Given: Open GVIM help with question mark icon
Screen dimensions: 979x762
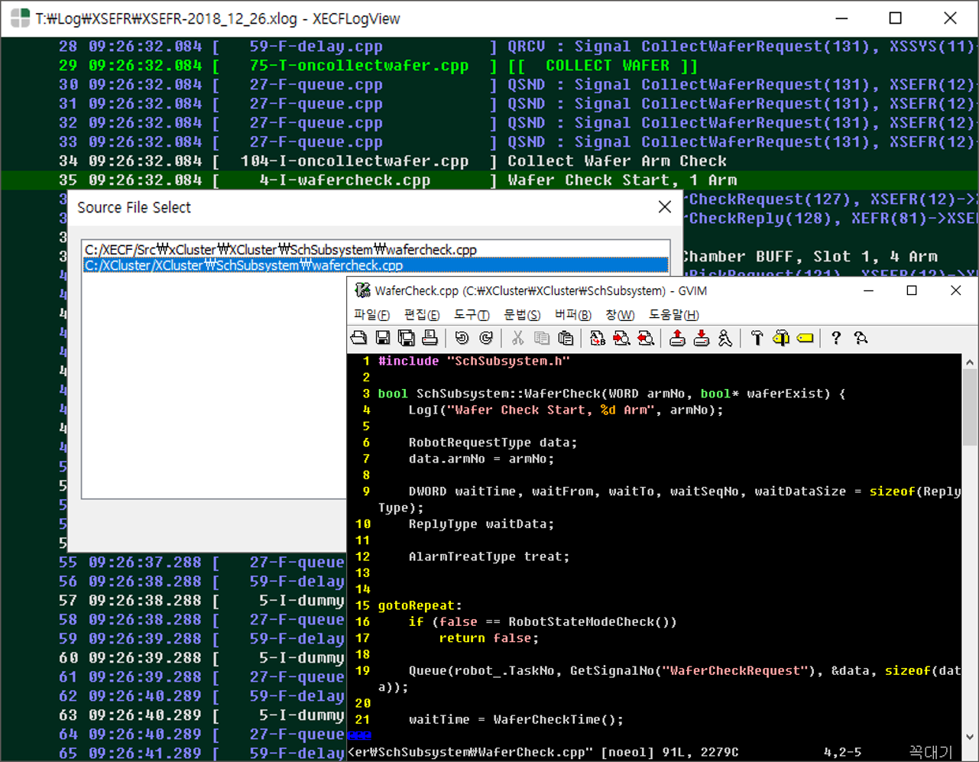Looking at the screenshot, I should pyautogui.click(x=836, y=338).
